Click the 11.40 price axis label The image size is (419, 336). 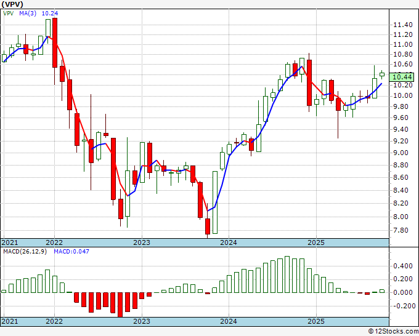pos(403,25)
